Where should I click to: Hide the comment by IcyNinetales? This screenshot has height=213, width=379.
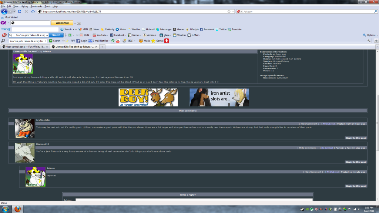pyautogui.click(x=308, y=124)
